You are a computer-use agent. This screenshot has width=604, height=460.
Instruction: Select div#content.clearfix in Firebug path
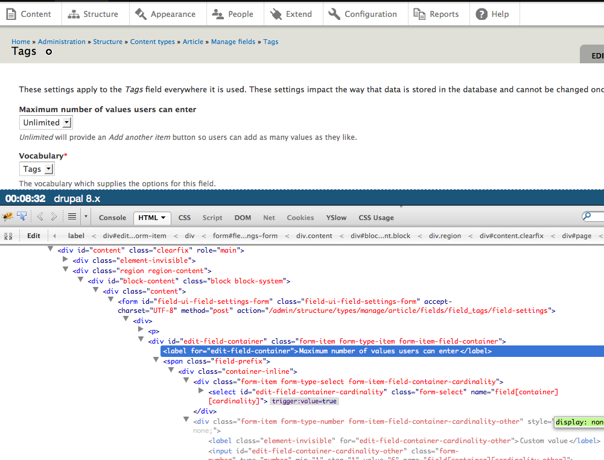pos(512,236)
